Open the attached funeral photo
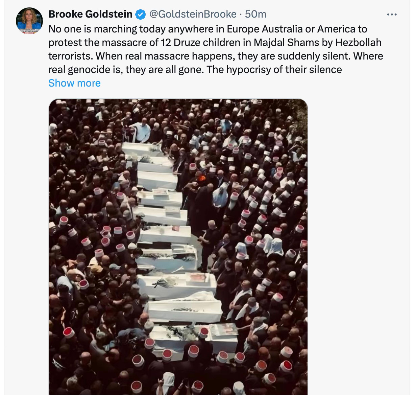The width and height of the screenshot is (415, 395). point(178,247)
